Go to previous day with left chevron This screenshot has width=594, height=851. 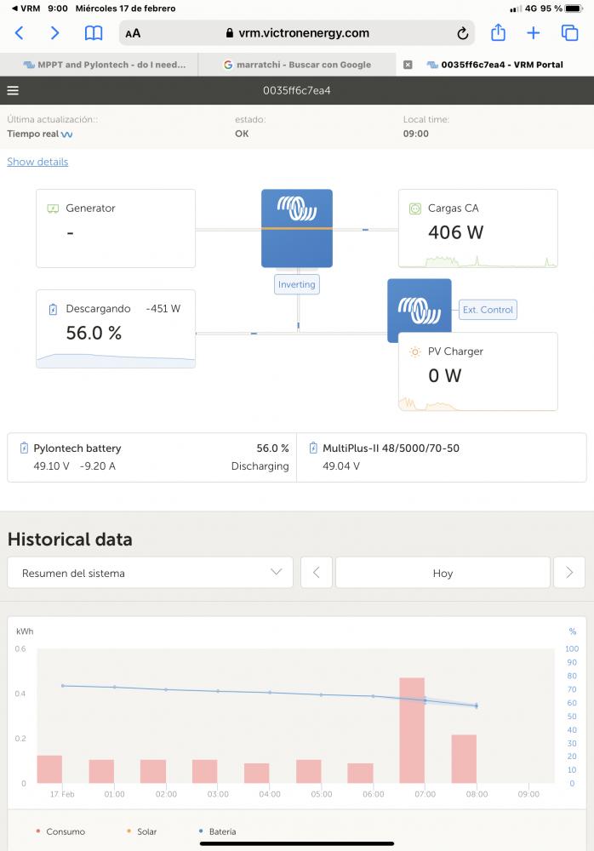[x=317, y=573]
